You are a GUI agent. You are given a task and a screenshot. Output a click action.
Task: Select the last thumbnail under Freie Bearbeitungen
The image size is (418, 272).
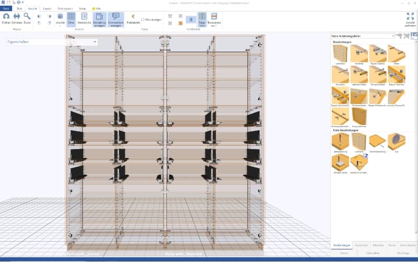359,164
